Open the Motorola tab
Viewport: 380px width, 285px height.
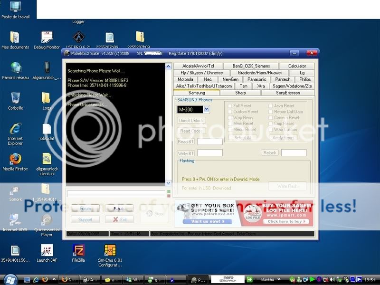point(185,79)
